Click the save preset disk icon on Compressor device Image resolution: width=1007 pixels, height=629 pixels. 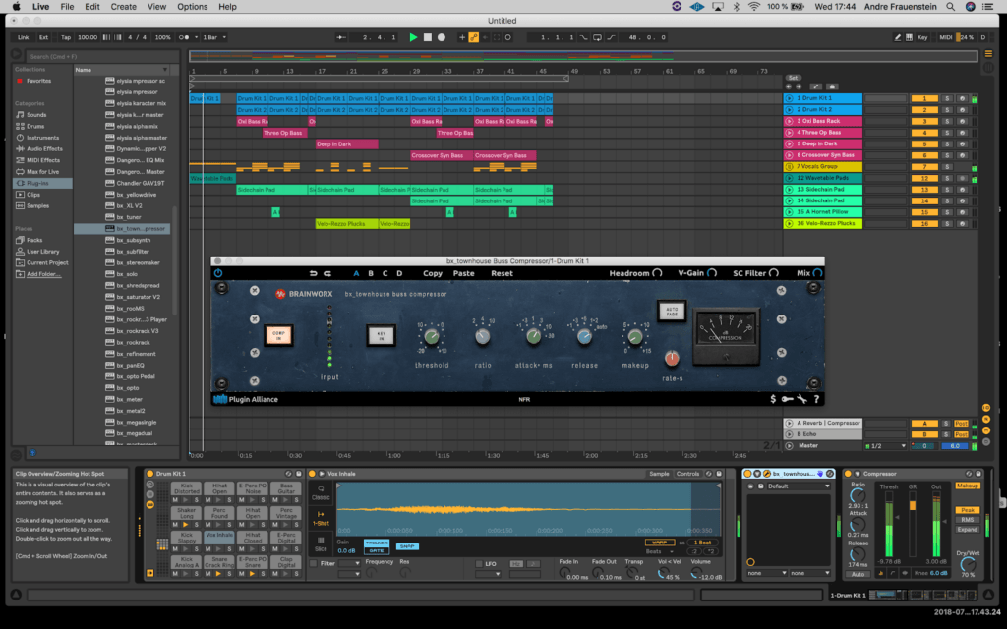pyautogui.click(x=978, y=474)
